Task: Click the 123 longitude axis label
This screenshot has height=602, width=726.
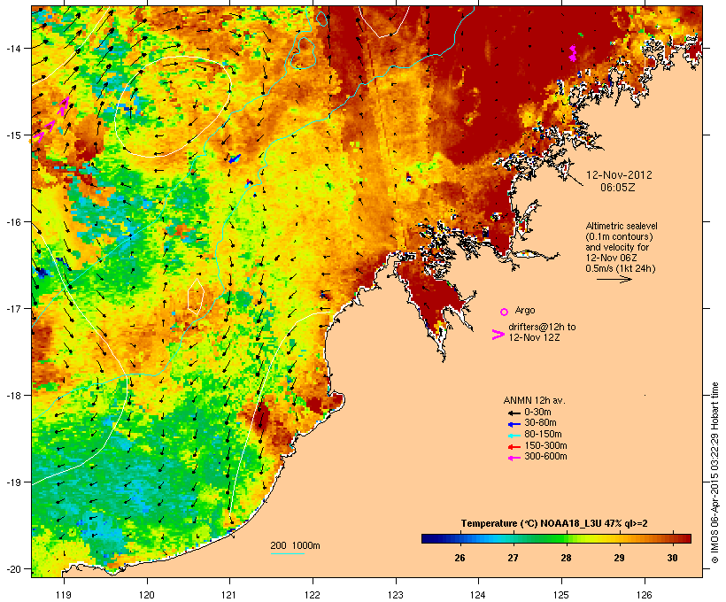Action: [x=396, y=595]
